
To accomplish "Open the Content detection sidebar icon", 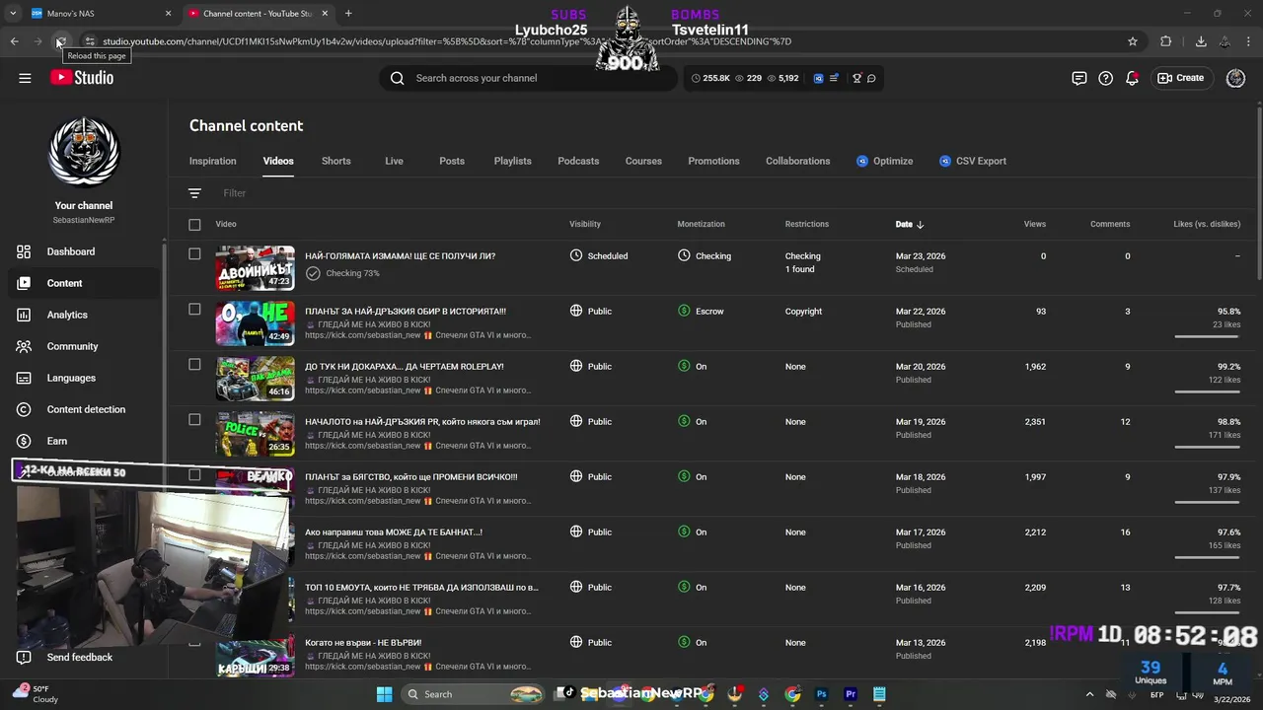I will [24, 409].
